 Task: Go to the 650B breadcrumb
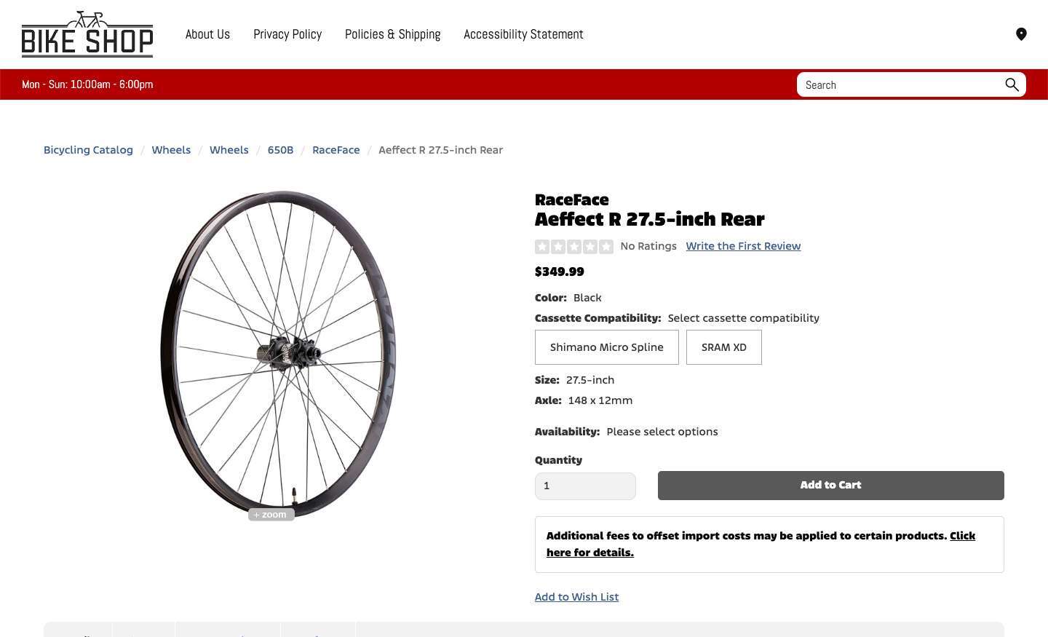(x=280, y=150)
